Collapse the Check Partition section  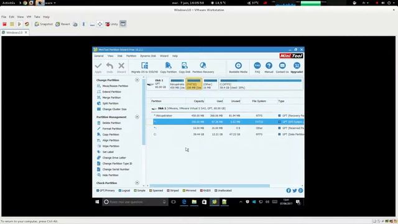click(x=137, y=183)
